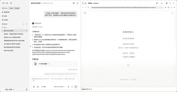177x92 pixels.
Task: Click 如果你想休息一下，也没关系 link
Action: tap(128, 80)
